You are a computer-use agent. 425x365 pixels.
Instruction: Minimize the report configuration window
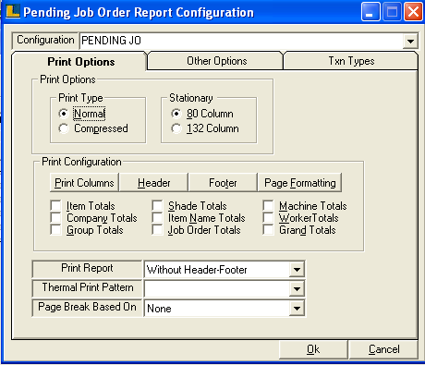370,12
